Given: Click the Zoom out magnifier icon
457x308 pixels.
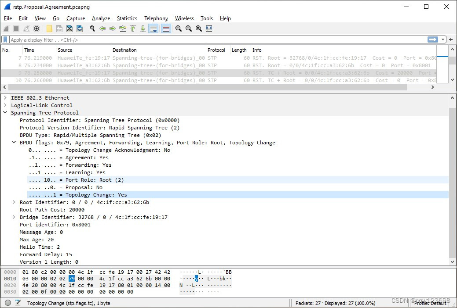Looking at the screenshot, I should coord(189,29).
